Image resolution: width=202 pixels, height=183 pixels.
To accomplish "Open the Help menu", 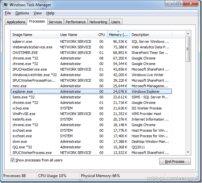I will click(50, 13).
